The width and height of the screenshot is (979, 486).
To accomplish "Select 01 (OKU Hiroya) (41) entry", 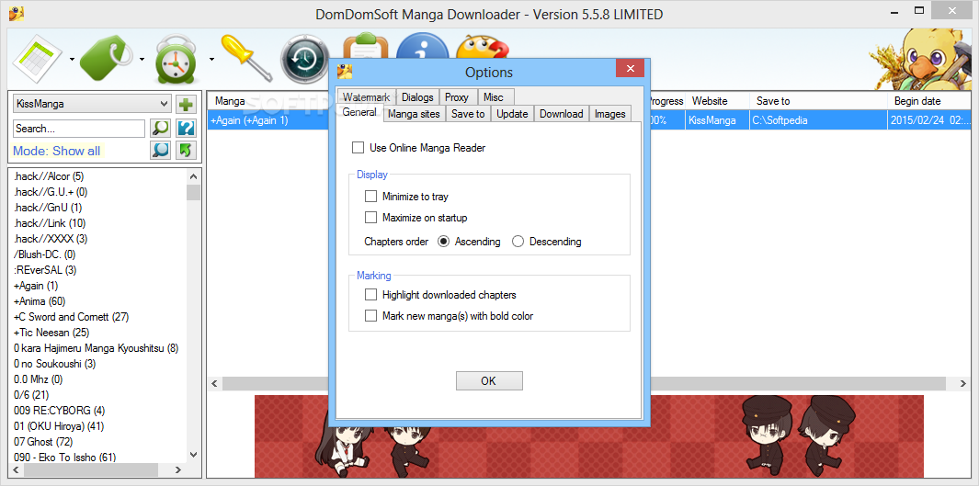I will click(x=59, y=426).
